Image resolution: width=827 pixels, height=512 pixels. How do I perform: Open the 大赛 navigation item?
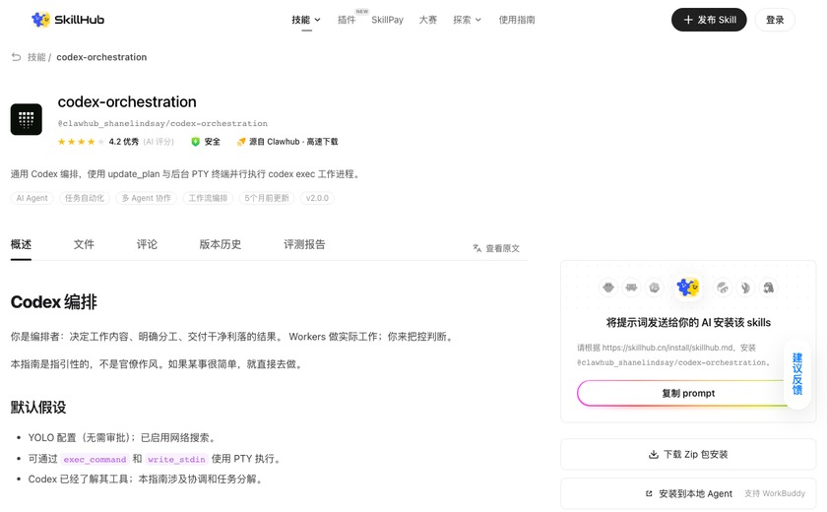pyautogui.click(x=427, y=20)
